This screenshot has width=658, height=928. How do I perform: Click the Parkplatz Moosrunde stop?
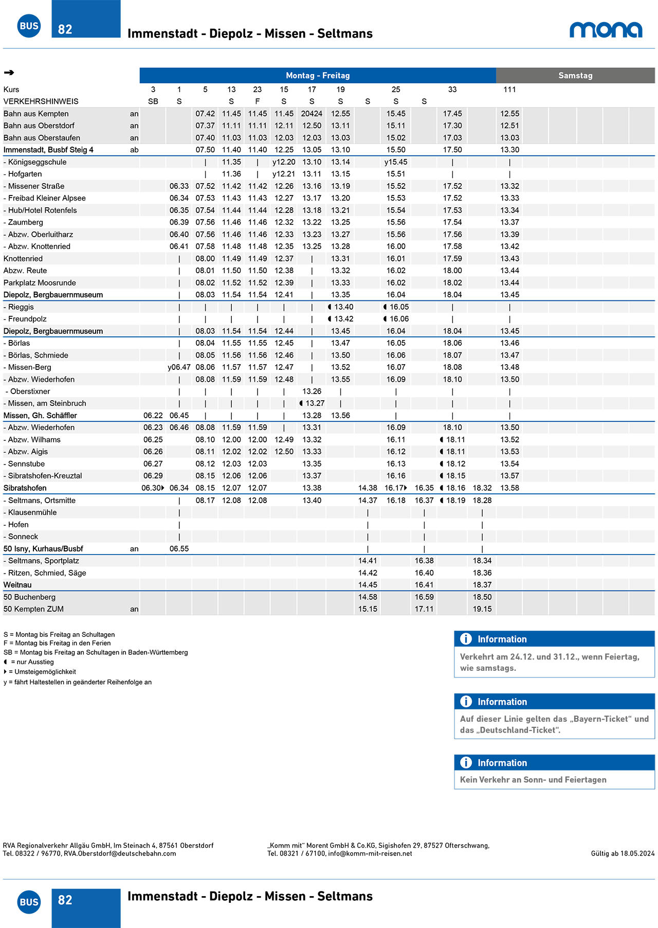[x=40, y=283]
